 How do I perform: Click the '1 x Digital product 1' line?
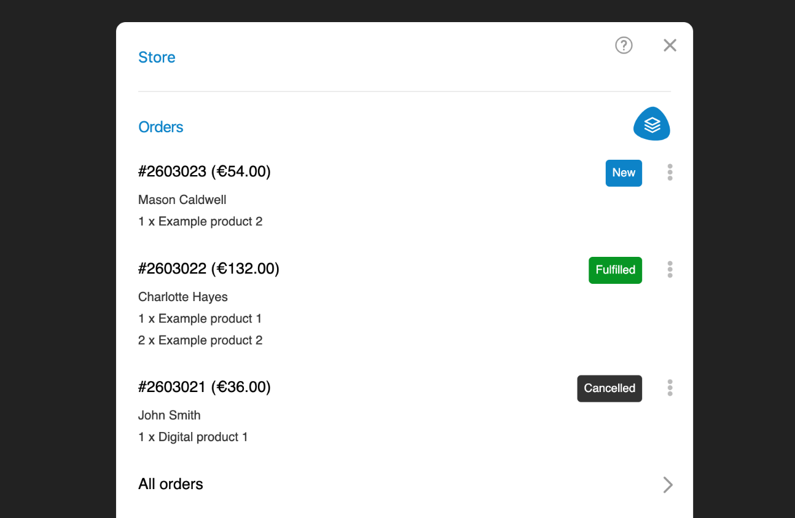(x=193, y=437)
